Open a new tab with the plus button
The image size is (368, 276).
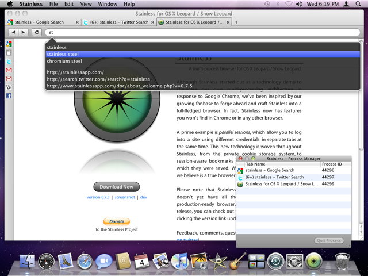pos(236,22)
